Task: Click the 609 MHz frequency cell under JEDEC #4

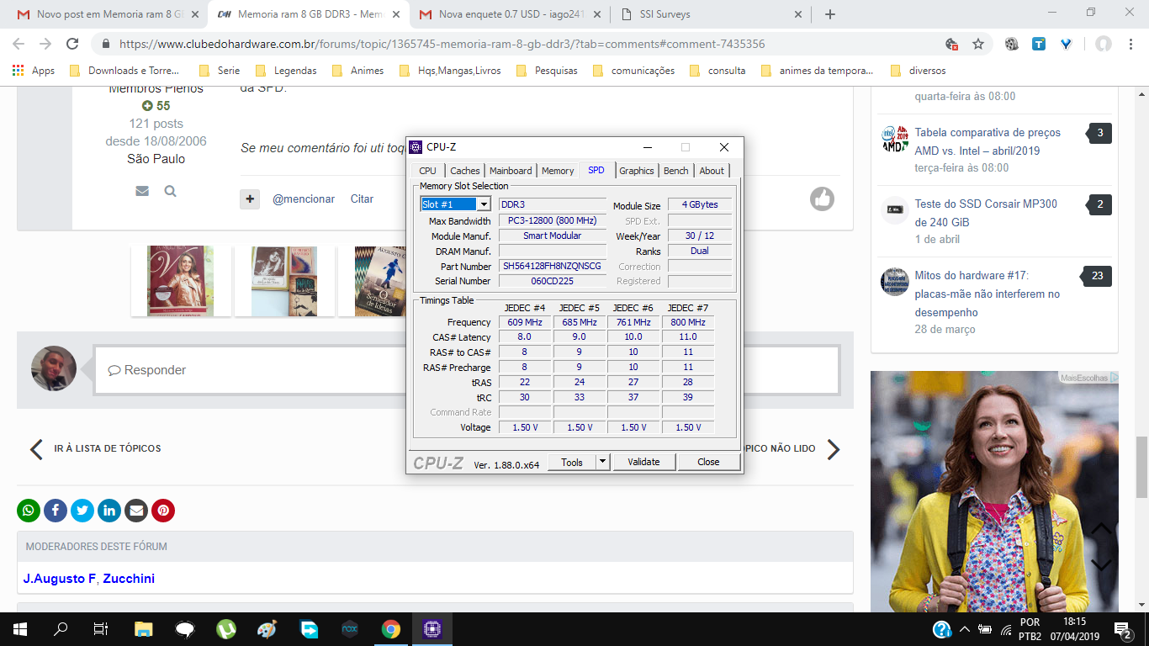Action: coord(525,322)
